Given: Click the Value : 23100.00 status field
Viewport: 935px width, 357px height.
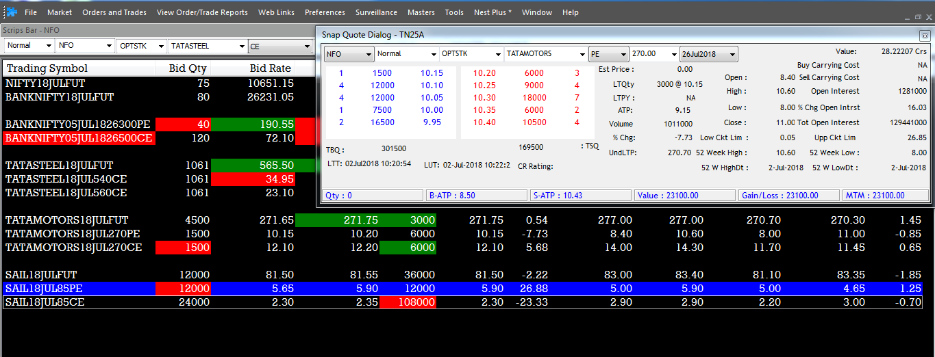Looking at the screenshot, I should coord(685,196).
